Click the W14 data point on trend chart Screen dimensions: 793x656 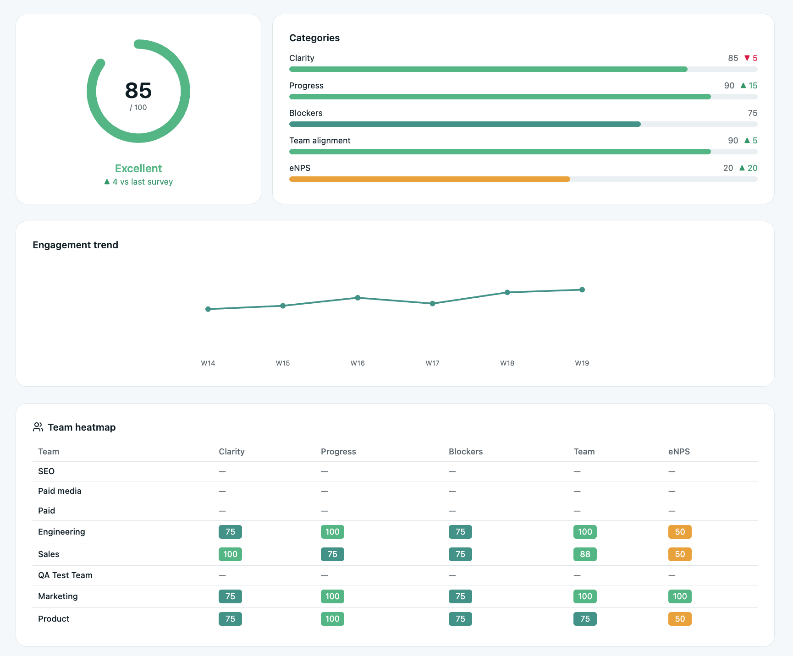[x=208, y=309]
